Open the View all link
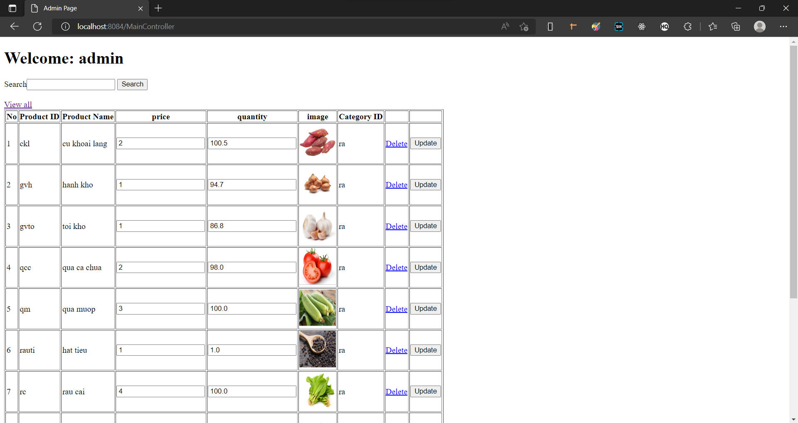Image resolution: width=798 pixels, height=423 pixels. click(18, 104)
